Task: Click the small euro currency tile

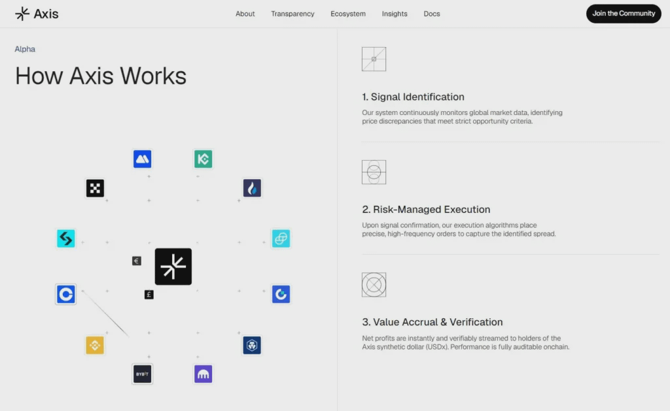Action: point(137,261)
